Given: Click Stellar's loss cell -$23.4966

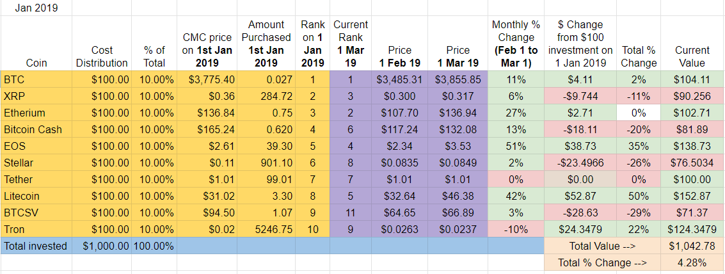Looking at the screenshot, I should point(580,163).
